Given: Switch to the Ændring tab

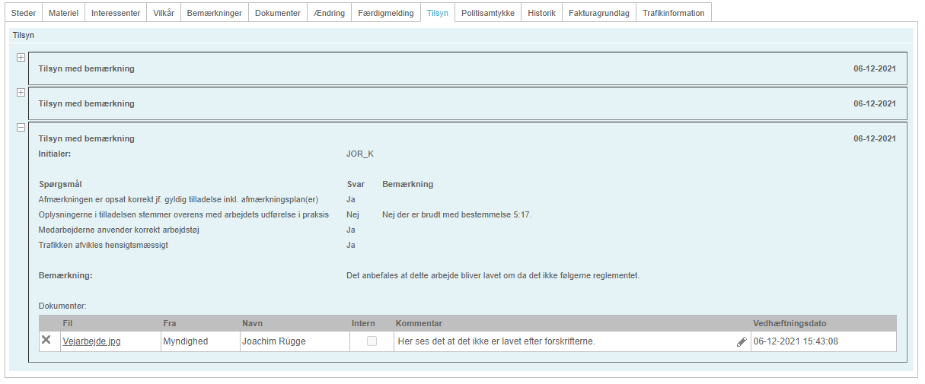Looking at the screenshot, I should point(330,13).
